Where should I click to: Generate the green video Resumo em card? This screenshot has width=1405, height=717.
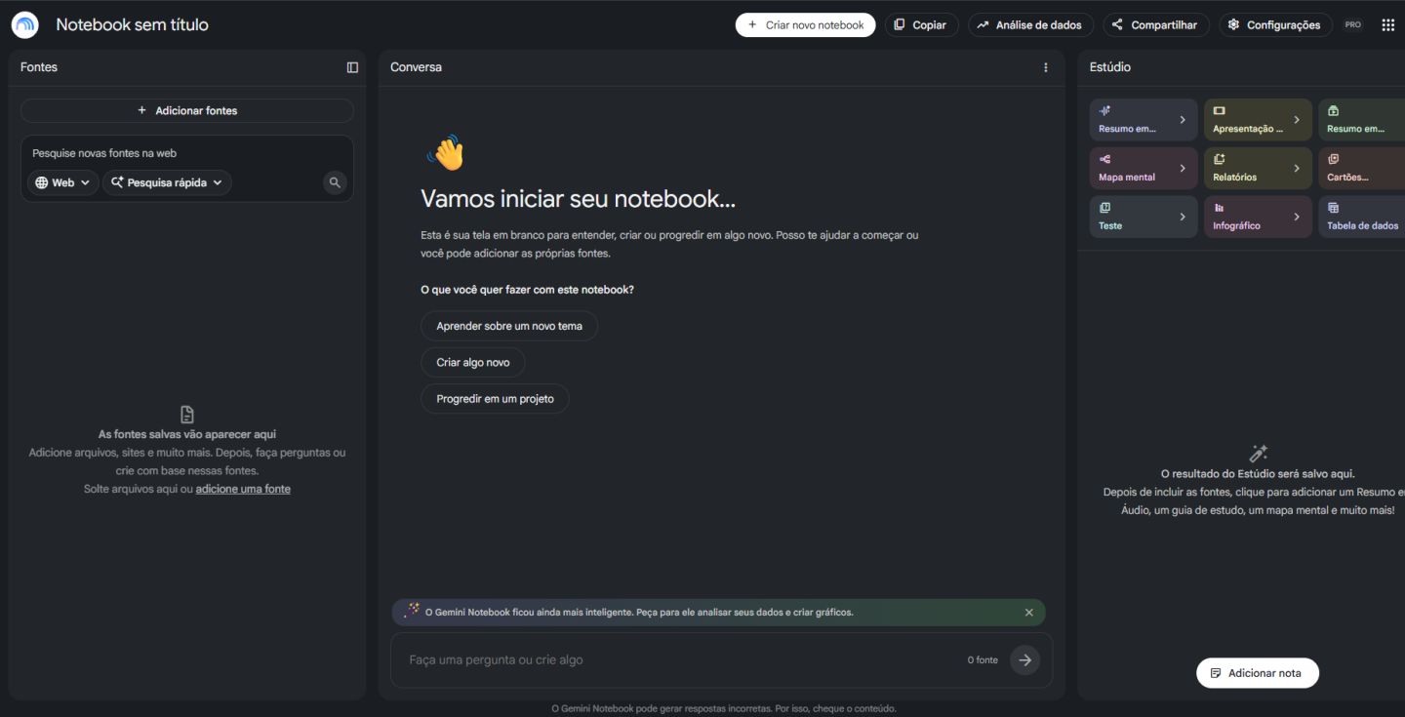(x=1362, y=120)
